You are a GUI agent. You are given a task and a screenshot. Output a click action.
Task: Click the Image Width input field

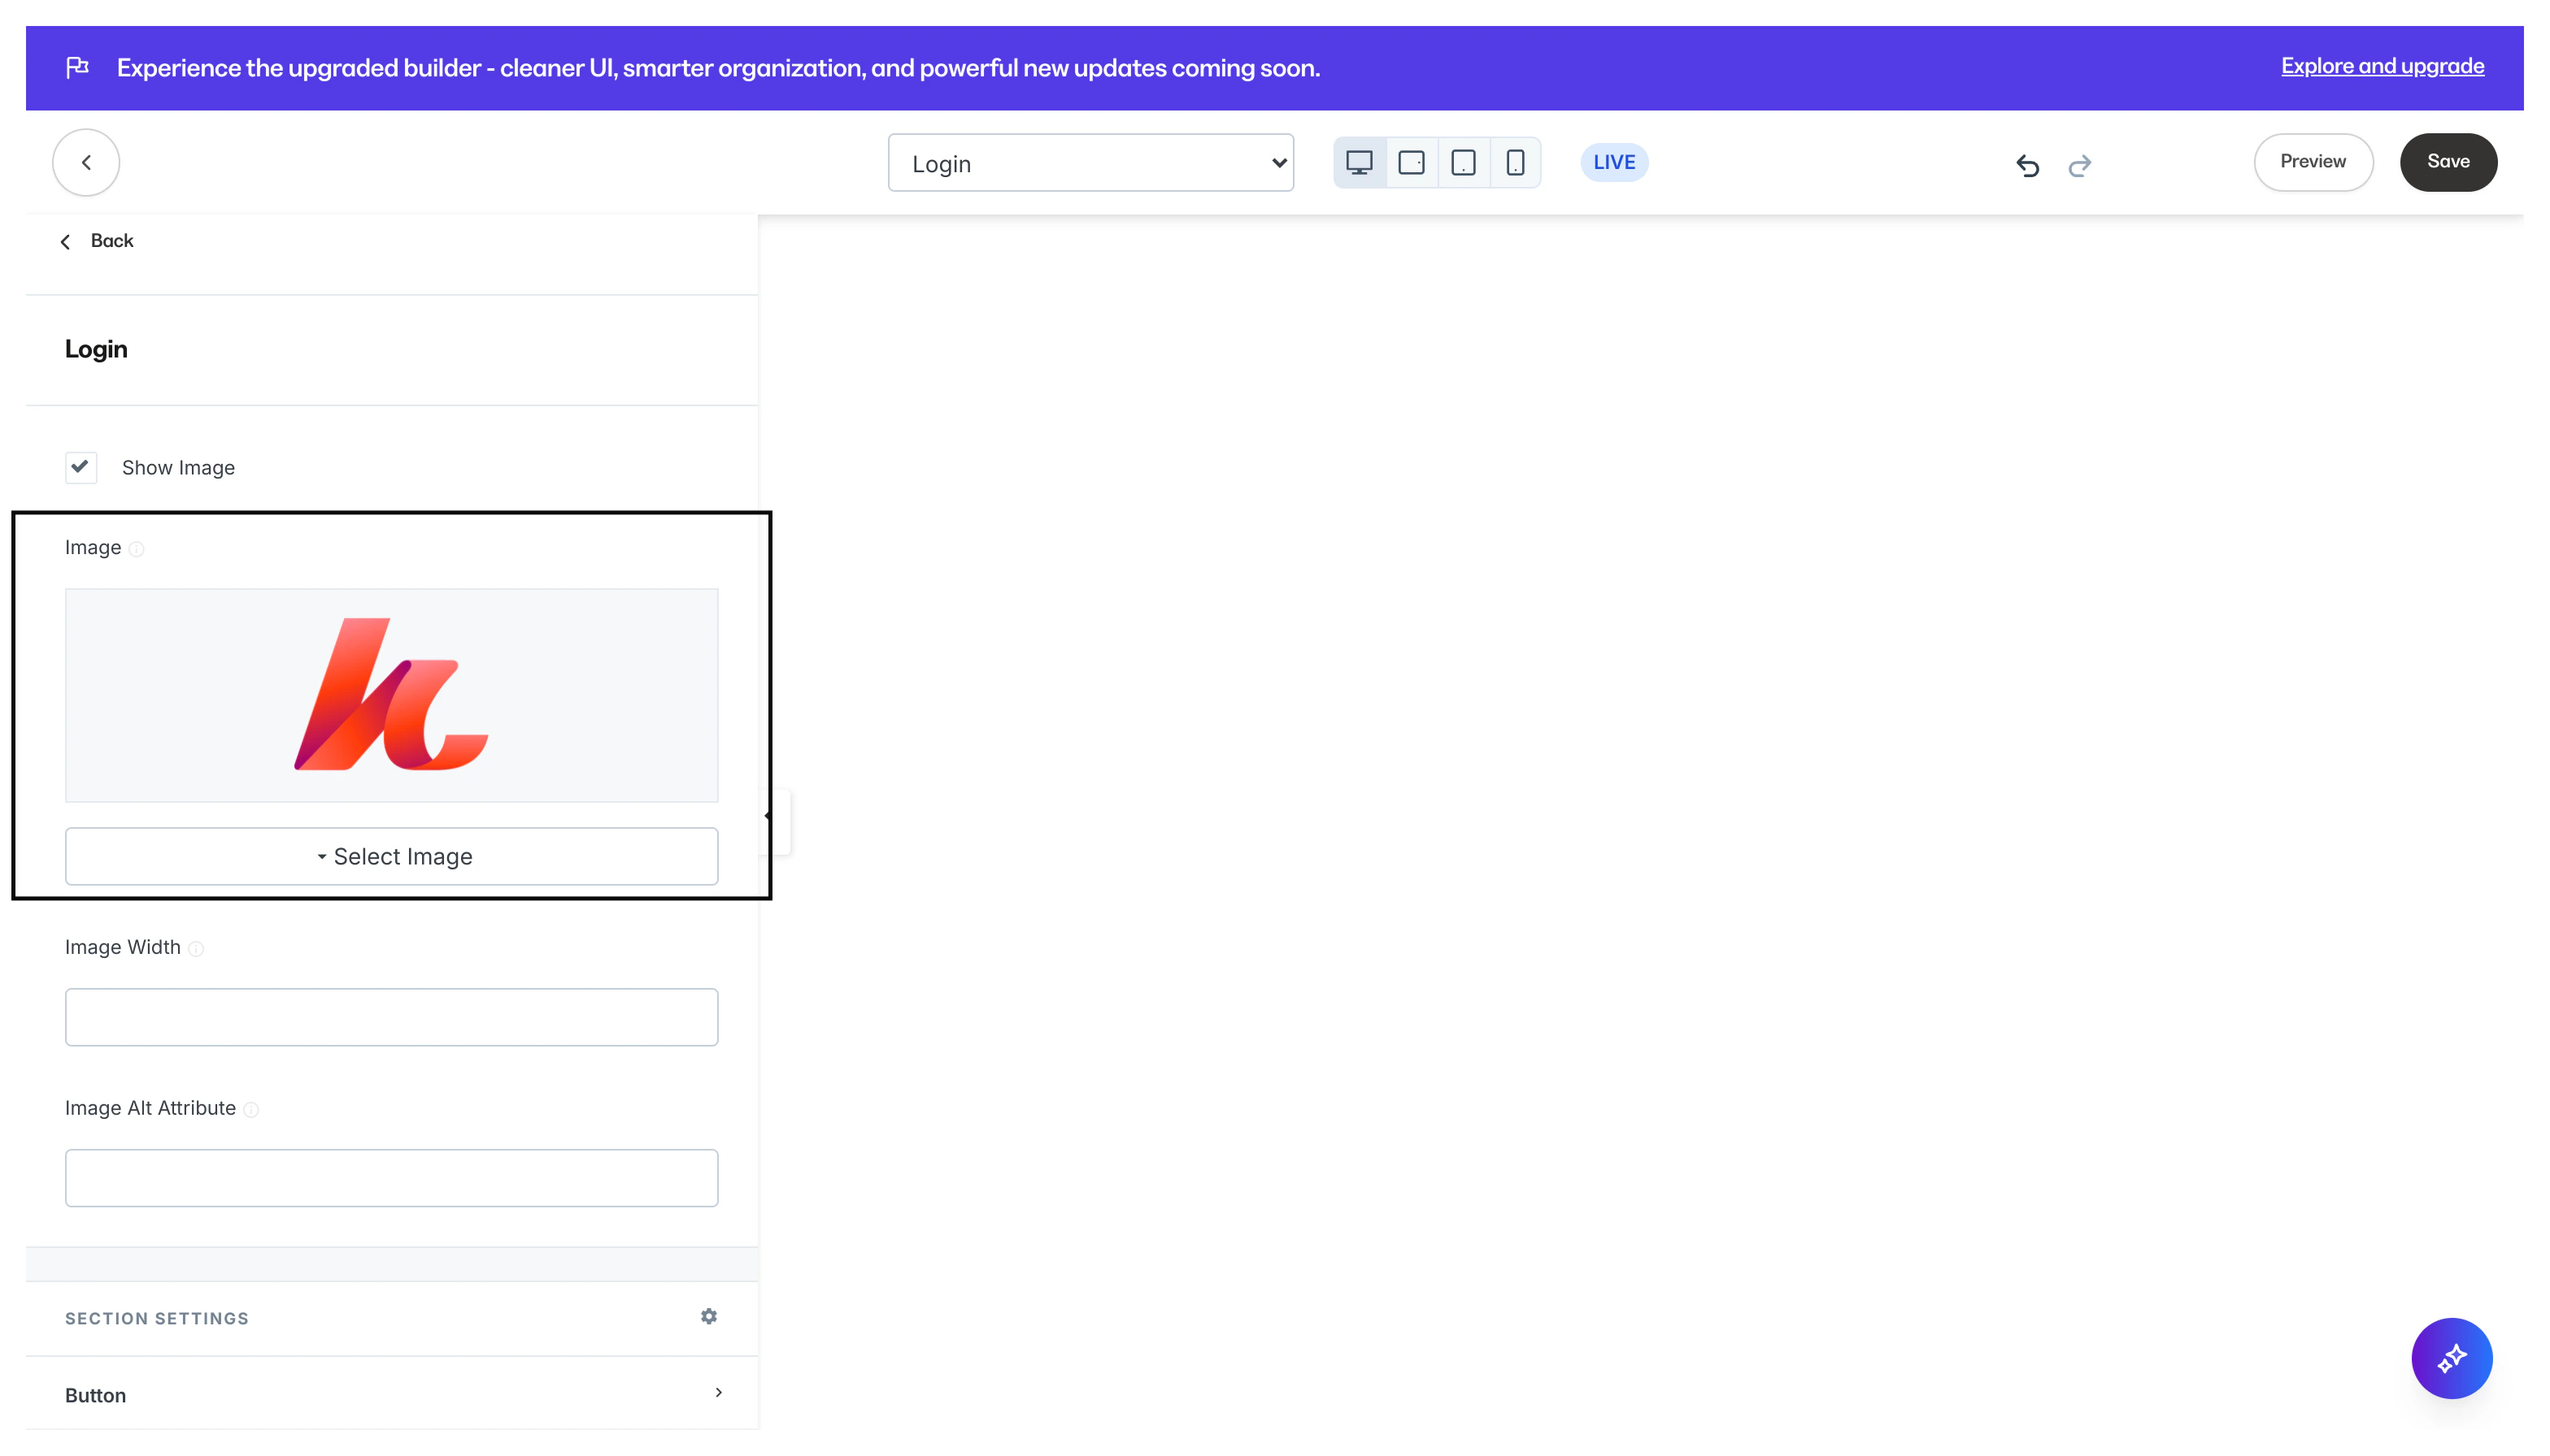click(391, 1017)
